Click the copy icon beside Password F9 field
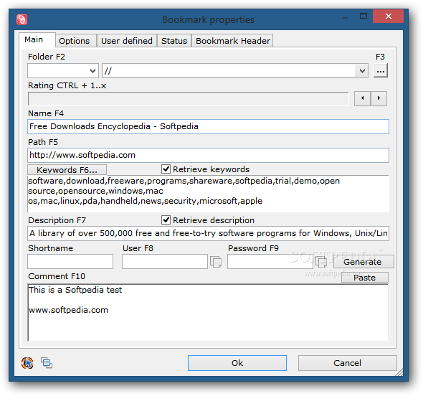Image resolution: width=423 pixels, height=396 pixels. [x=321, y=262]
